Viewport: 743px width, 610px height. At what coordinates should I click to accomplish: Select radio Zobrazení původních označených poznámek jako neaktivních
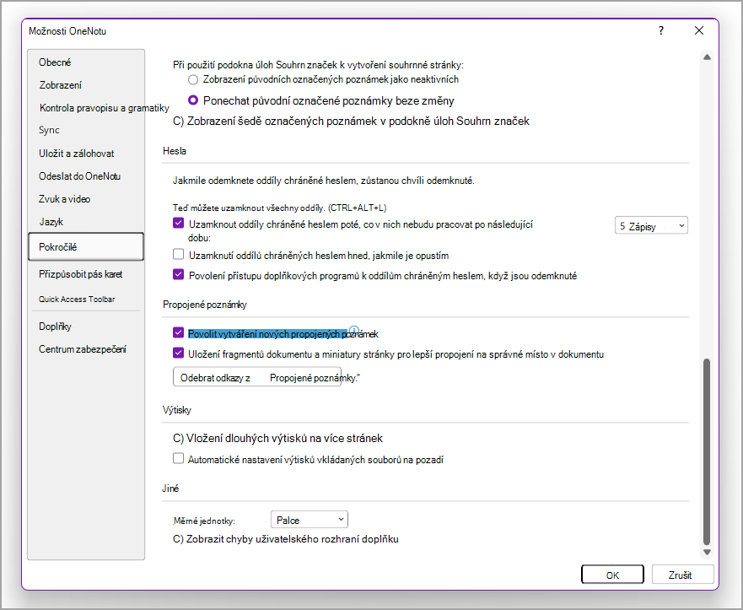193,79
